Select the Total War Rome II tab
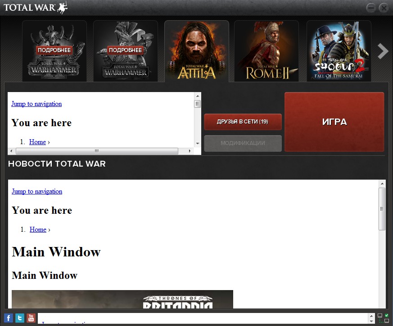Screen dimensions: 393x326 267,51
